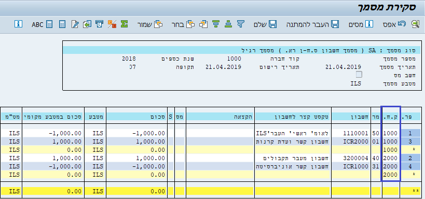The height and width of the screenshot is (199, 425).
Task: Click the green sigma total icon
Action: [x=125, y=24]
